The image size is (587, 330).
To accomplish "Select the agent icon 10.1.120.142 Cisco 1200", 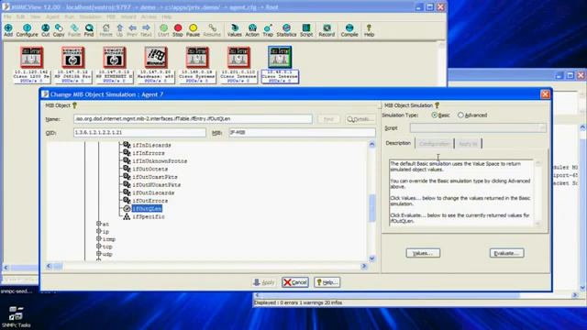I will click(32, 57).
